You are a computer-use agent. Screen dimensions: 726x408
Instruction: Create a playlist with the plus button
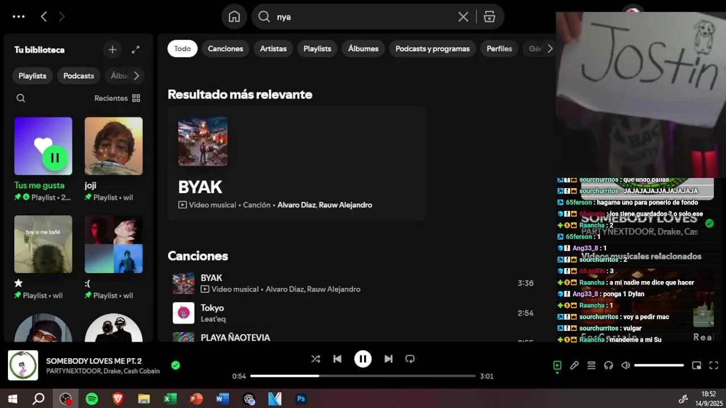[112, 50]
